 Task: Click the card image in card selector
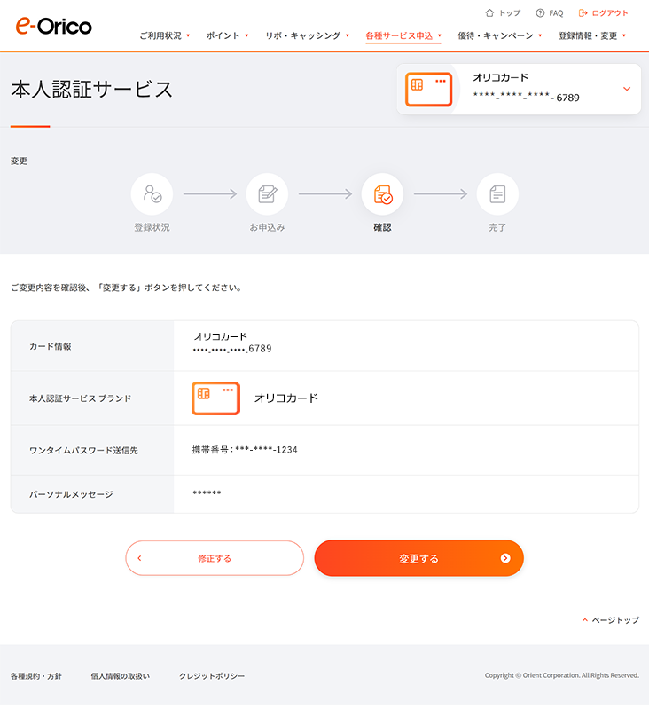[x=428, y=89]
